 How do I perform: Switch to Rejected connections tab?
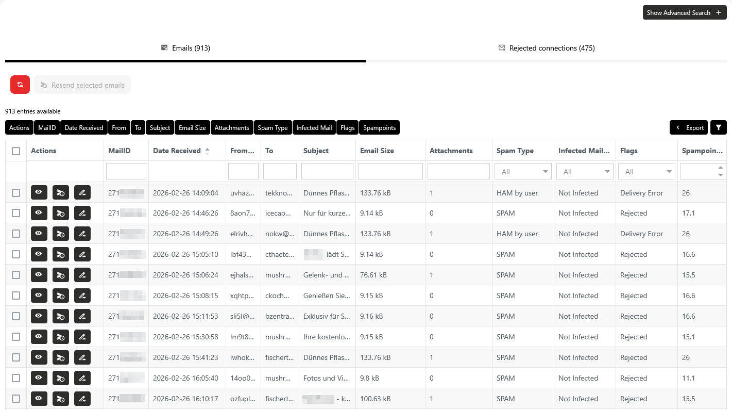click(x=547, y=48)
